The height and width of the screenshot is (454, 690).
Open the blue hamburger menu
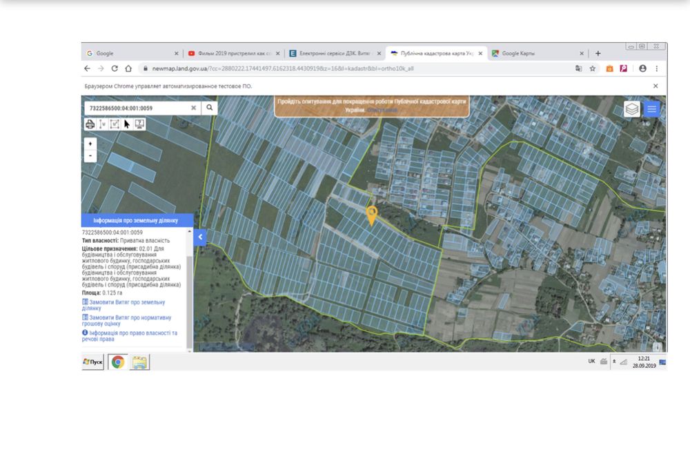pyautogui.click(x=652, y=109)
